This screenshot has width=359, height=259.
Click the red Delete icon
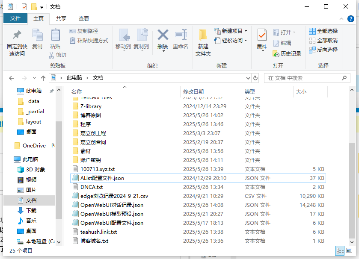point(163,35)
